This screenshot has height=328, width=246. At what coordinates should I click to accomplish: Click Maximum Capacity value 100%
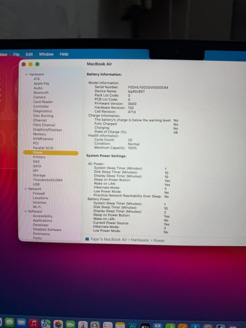pos(132,148)
